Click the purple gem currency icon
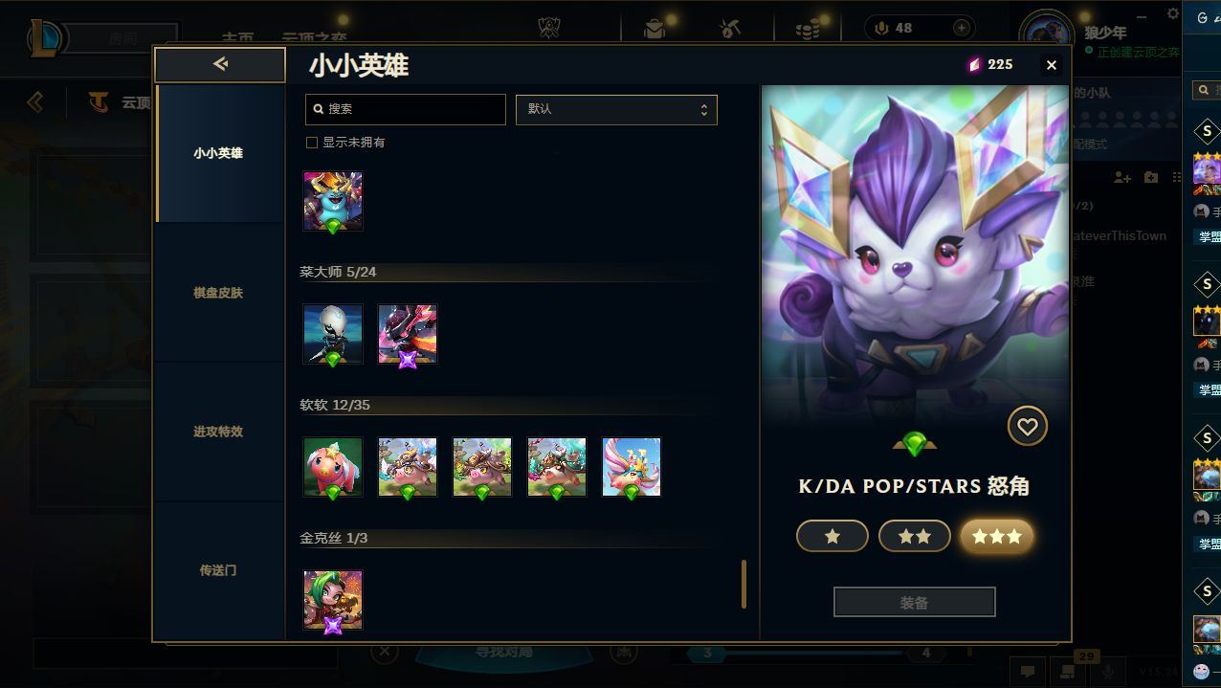This screenshot has height=688, width=1221. tap(974, 65)
